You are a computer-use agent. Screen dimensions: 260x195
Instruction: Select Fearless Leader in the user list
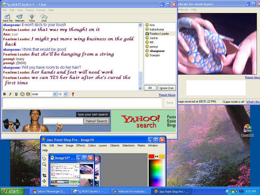pos(159,34)
